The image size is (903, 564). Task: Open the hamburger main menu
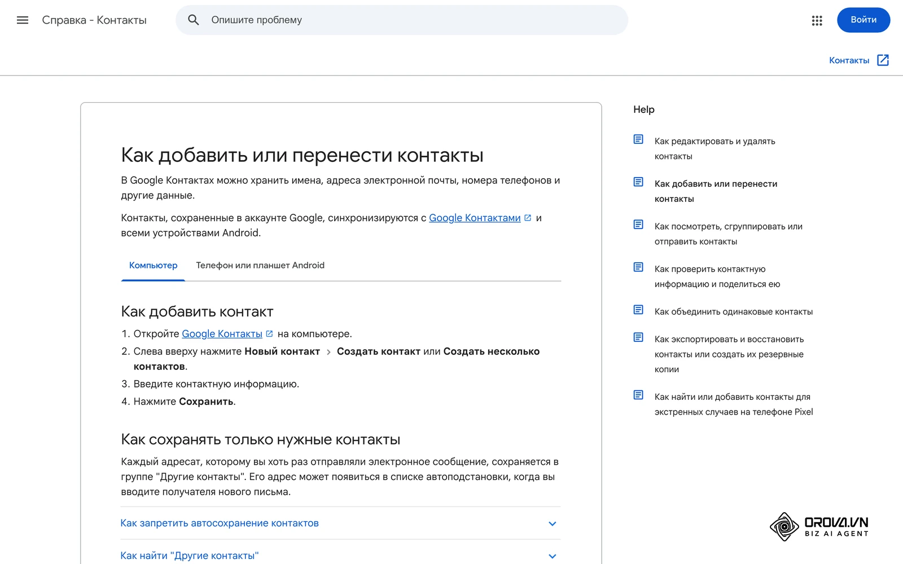(23, 20)
